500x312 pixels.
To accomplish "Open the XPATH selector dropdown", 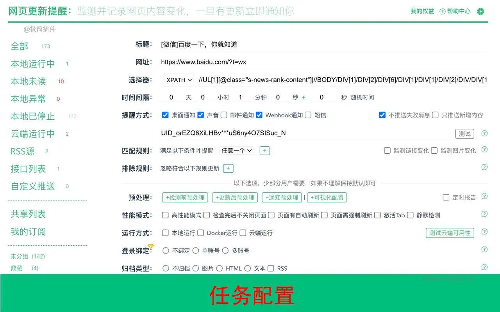I will tap(179, 80).
